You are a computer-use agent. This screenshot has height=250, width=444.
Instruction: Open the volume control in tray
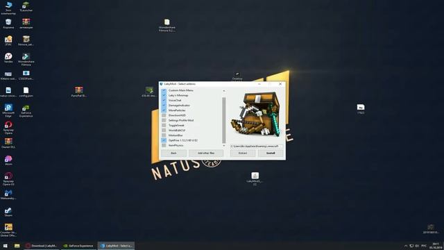coord(417,246)
